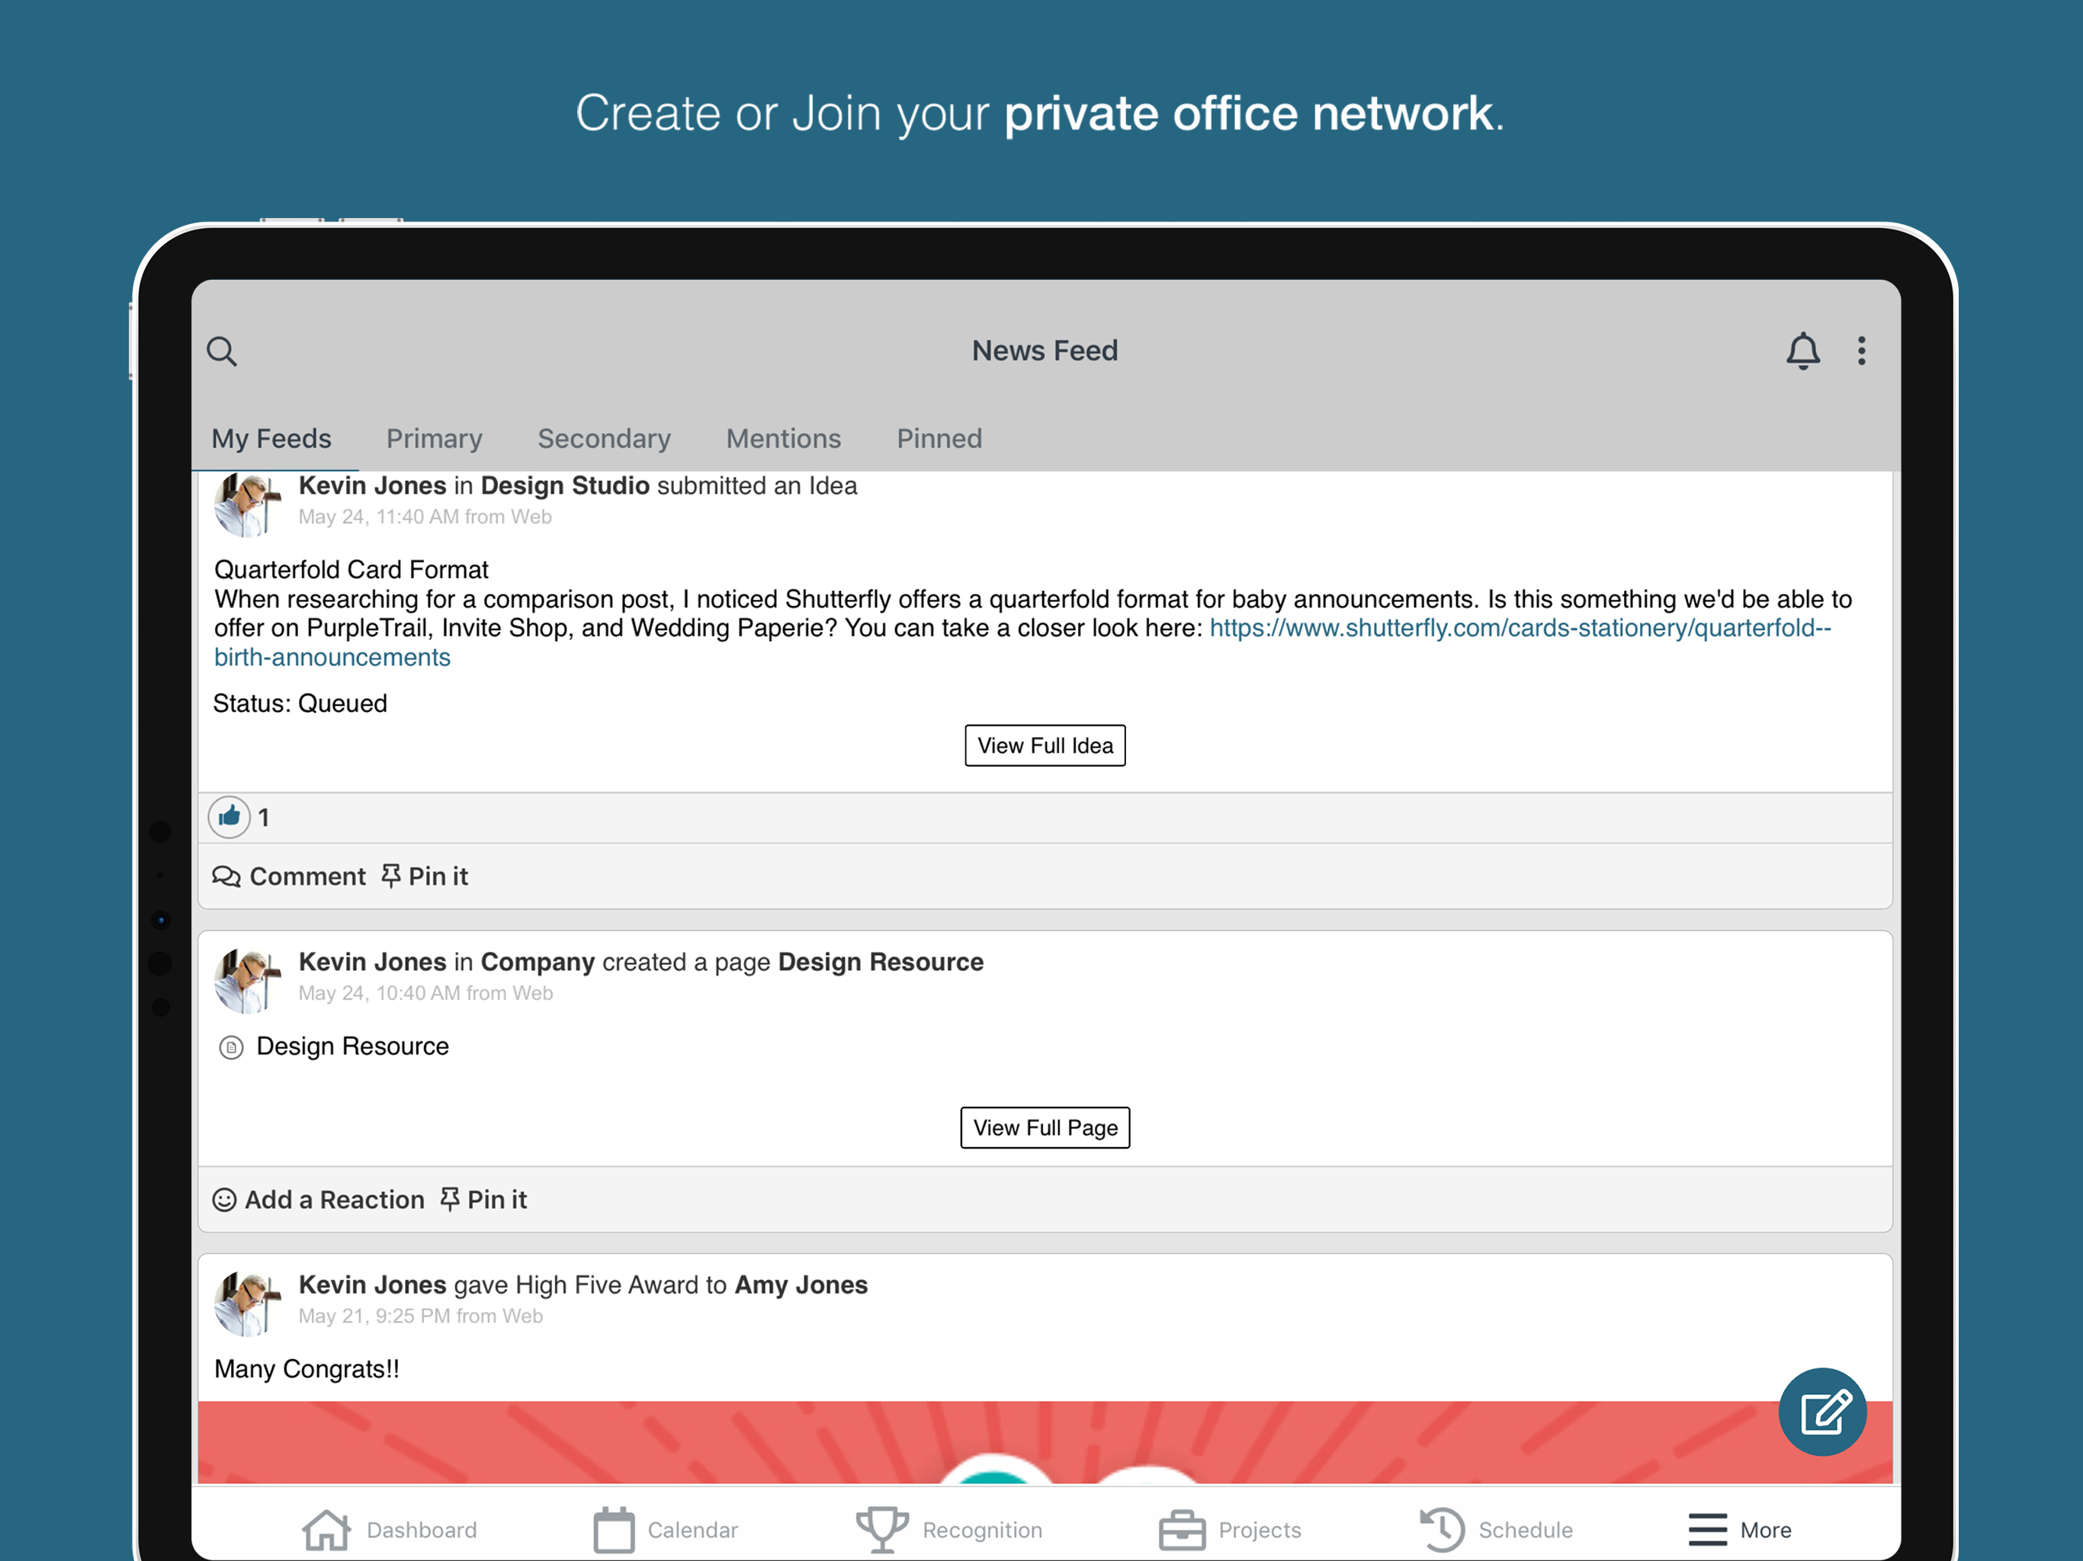Viewport: 2083px width, 1561px height.
Task: Click Kevin Jones name on award post
Action: coord(372,1285)
